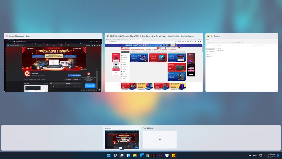The height and width of the screenshot is (159, 282).
Task: Open the speaker volume tray icon
Action: pyautogui.click(x=264, y=155)
